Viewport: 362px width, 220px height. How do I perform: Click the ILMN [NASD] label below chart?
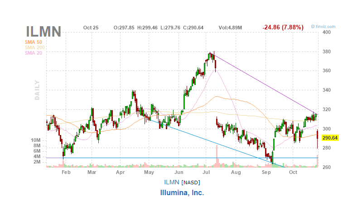[182, 183]
